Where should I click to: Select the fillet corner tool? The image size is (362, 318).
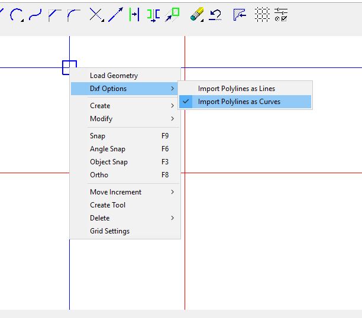(x=74, y=15)
